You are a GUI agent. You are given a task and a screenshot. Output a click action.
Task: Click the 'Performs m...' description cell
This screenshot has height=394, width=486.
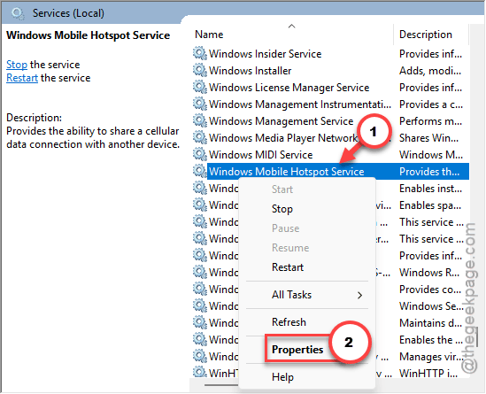click(x=430, y=121)
